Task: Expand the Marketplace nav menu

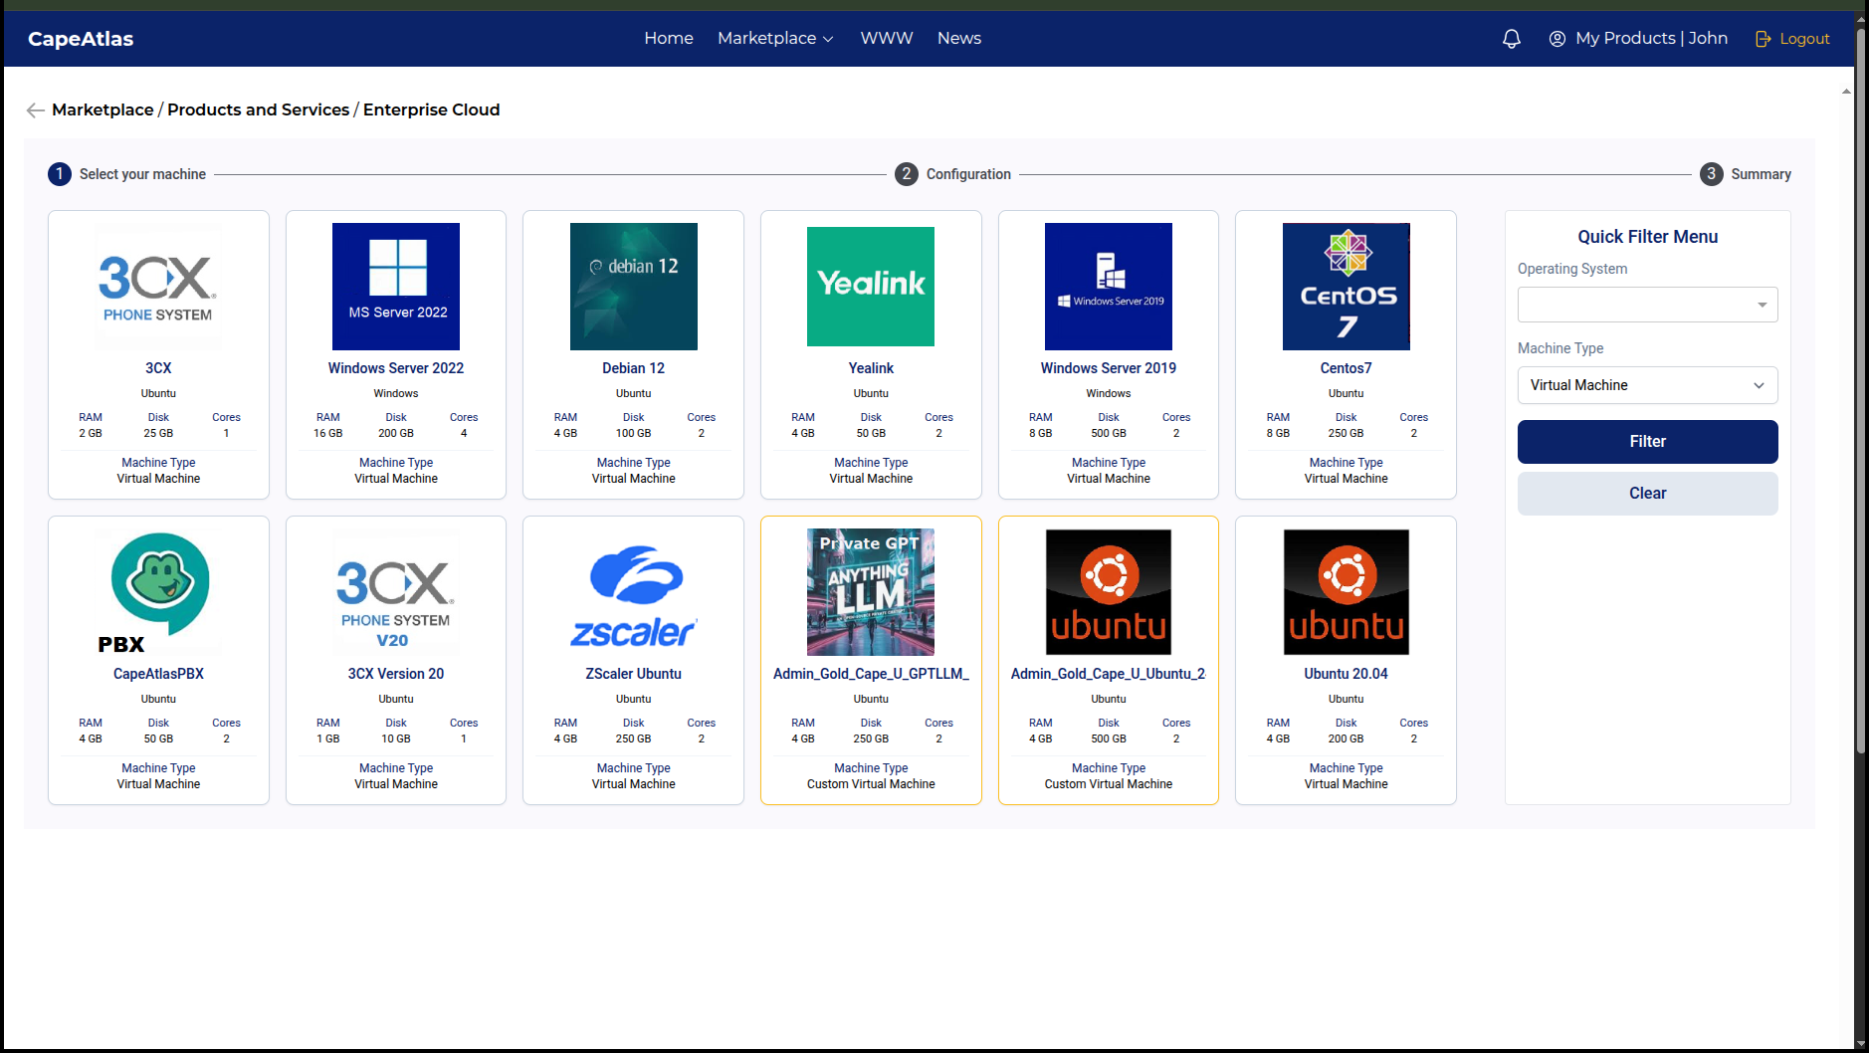Action: point(775,39)
